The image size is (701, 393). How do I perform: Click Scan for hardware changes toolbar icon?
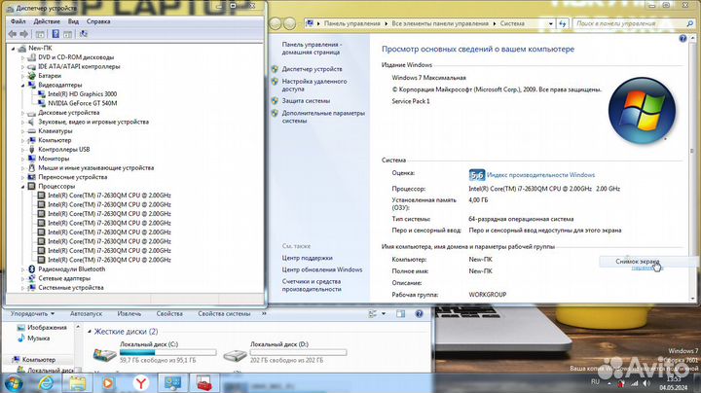coord(83,34)
